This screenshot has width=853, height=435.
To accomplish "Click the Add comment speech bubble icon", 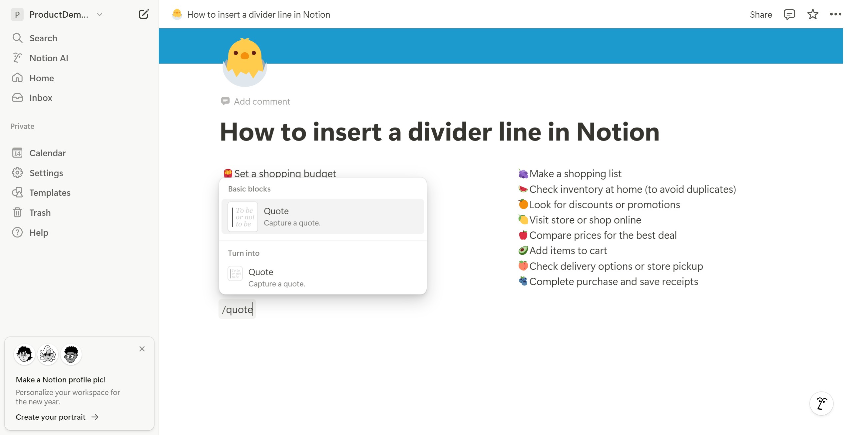I will 225,101.
